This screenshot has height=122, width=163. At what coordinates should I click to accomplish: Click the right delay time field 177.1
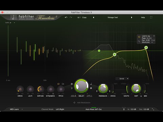tap(89, 96)
